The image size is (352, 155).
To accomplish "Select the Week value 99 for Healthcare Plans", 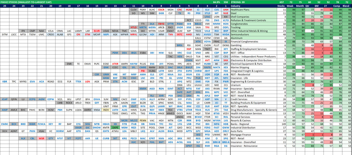I will (291, 10).
